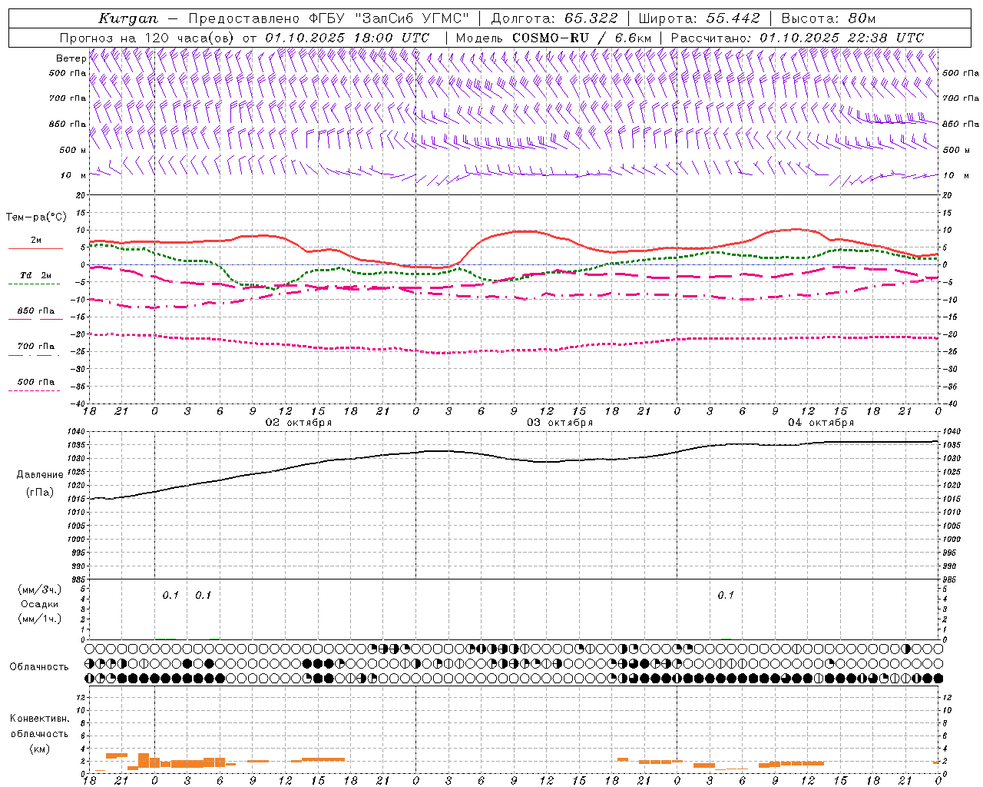Click the station name "Kurgan" in header
Image resolution: width=983 pixels, height=787 pixels.
127,18
